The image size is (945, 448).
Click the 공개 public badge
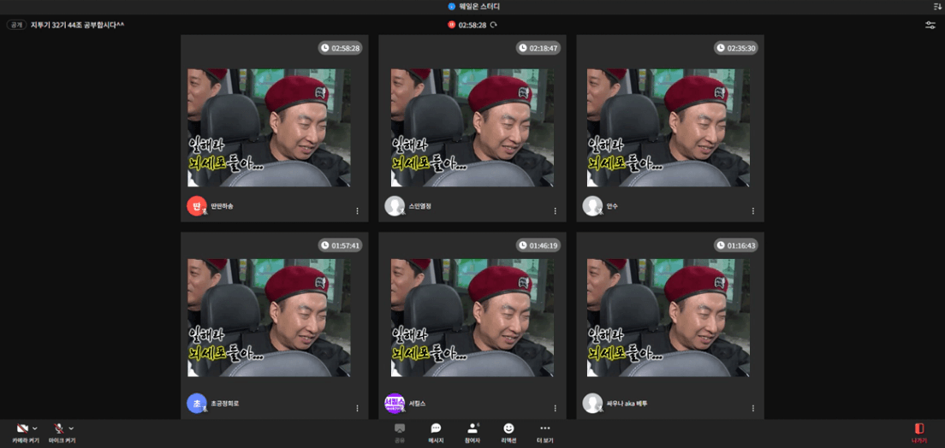16,25
